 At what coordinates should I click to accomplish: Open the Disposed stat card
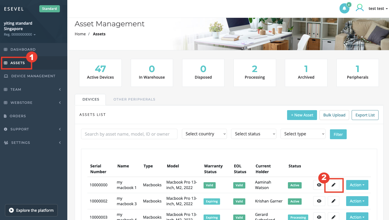(203, 73)
